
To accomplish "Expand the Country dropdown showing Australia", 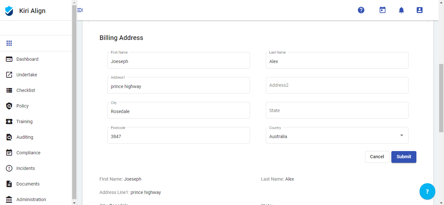I will (337, 135).
